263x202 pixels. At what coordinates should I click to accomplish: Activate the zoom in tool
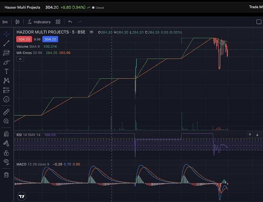pyautogui.click(x=6, y=121)
